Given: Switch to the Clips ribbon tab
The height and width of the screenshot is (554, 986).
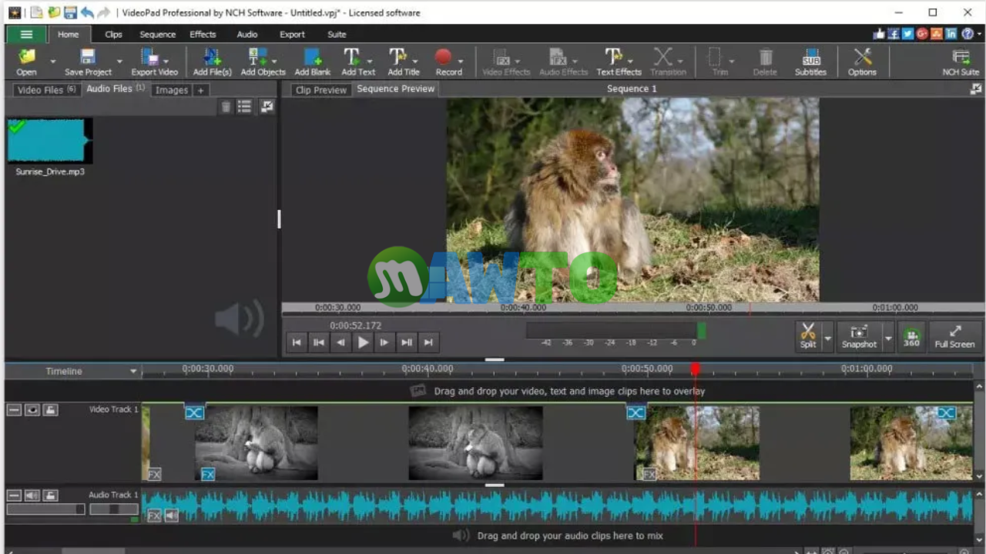Looking at the screenshot, I should 113,34.
